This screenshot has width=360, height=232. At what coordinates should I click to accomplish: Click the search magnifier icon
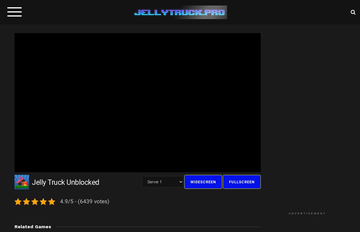click(353, 12)
